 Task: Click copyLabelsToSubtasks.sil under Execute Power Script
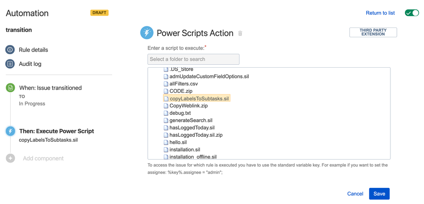[x=48, y=140]
